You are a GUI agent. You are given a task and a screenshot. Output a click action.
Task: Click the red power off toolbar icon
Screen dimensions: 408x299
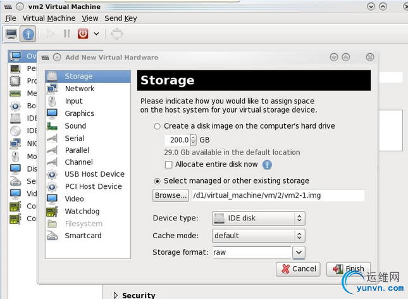point(83,34)
